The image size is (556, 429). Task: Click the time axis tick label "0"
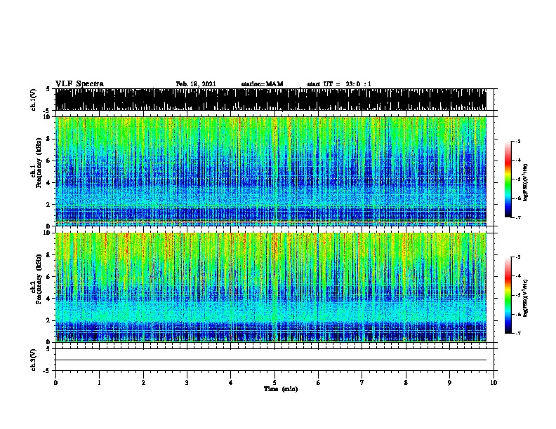tap(55, 383)
